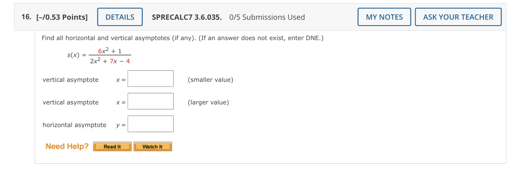Viewport: 514px width, 183px height.
Task: Click the Need Help? label
Action: (x=67, y=146)
